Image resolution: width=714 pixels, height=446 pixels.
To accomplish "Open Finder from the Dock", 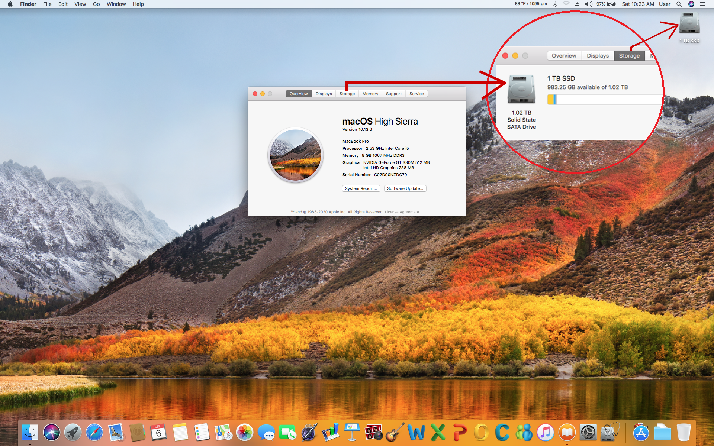I will 30,433.
